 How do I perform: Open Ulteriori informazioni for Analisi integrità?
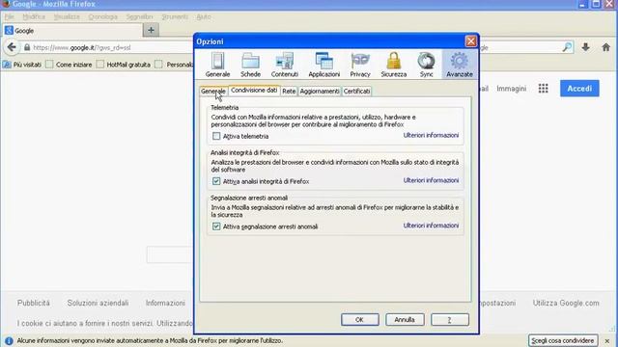click(x=431, y=180)
